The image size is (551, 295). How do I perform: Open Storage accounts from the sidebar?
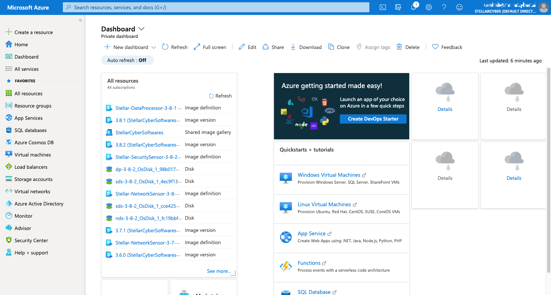(33, 179)
